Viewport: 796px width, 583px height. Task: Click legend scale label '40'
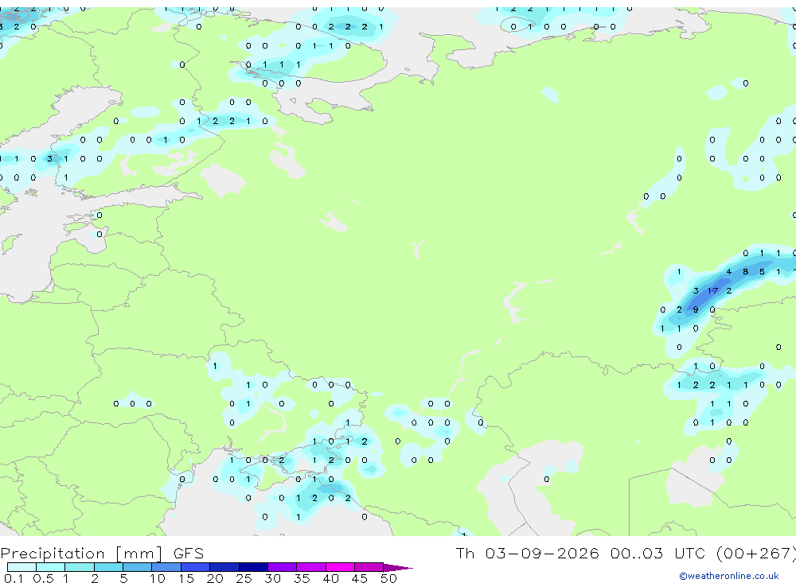tap(330, 578)
